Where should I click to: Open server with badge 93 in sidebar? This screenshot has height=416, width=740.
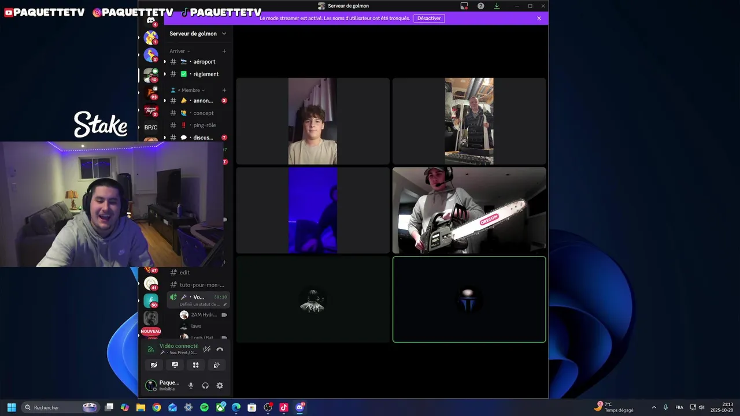click(151, 93)
